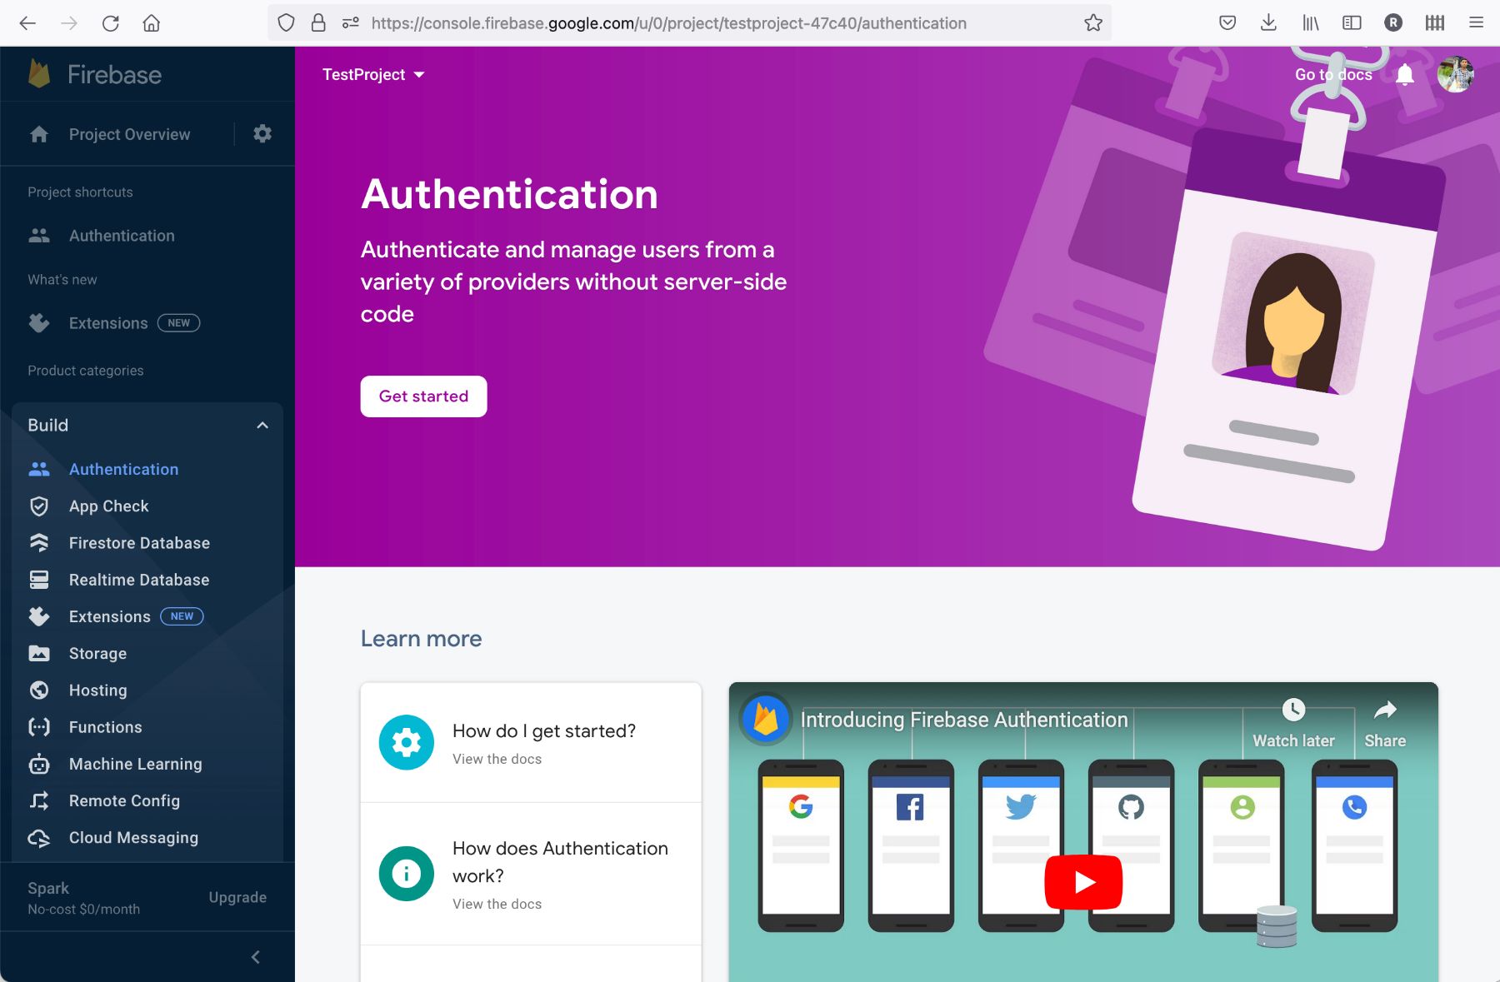Click the Share arrow on video
1500x982 pixels.
(1384, 710)
